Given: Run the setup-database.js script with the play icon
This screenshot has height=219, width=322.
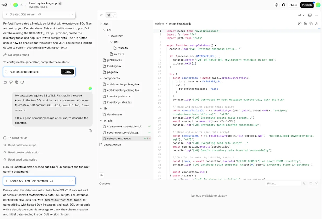Looking at the screenshot, I should coord(299,24).
